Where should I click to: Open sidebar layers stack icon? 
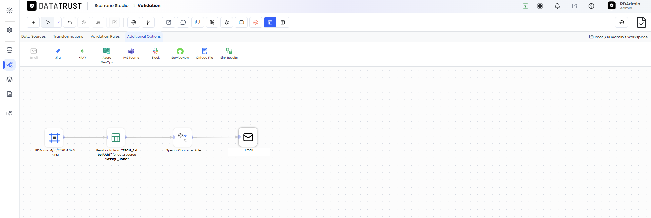(9, 79)
